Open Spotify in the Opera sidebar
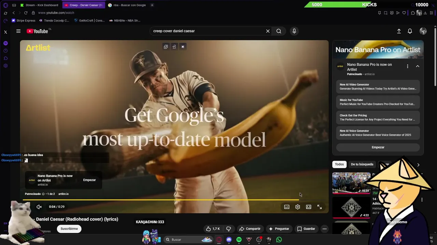 pyautogui.click(x=5, y=43)
